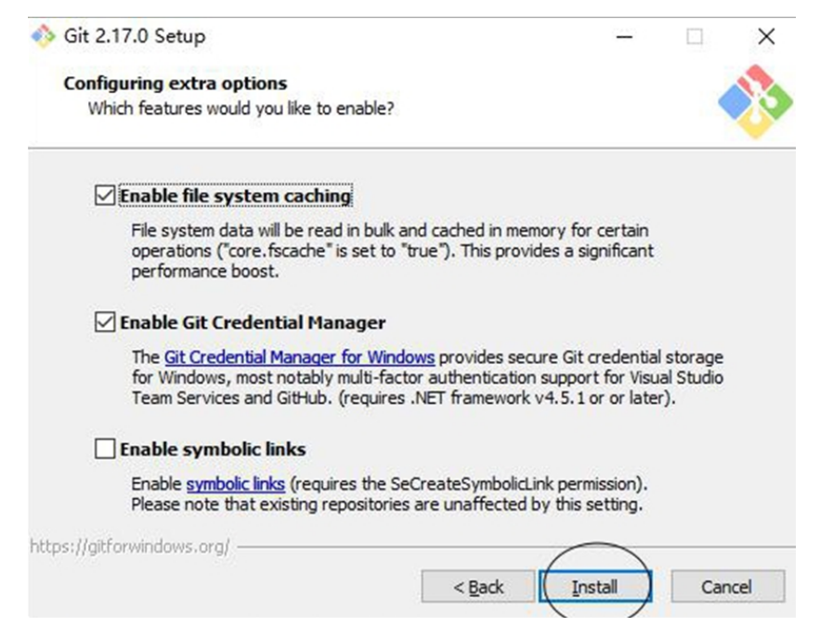
Task: Open the symbolic links hyperlink
Action: pos(235,484)
